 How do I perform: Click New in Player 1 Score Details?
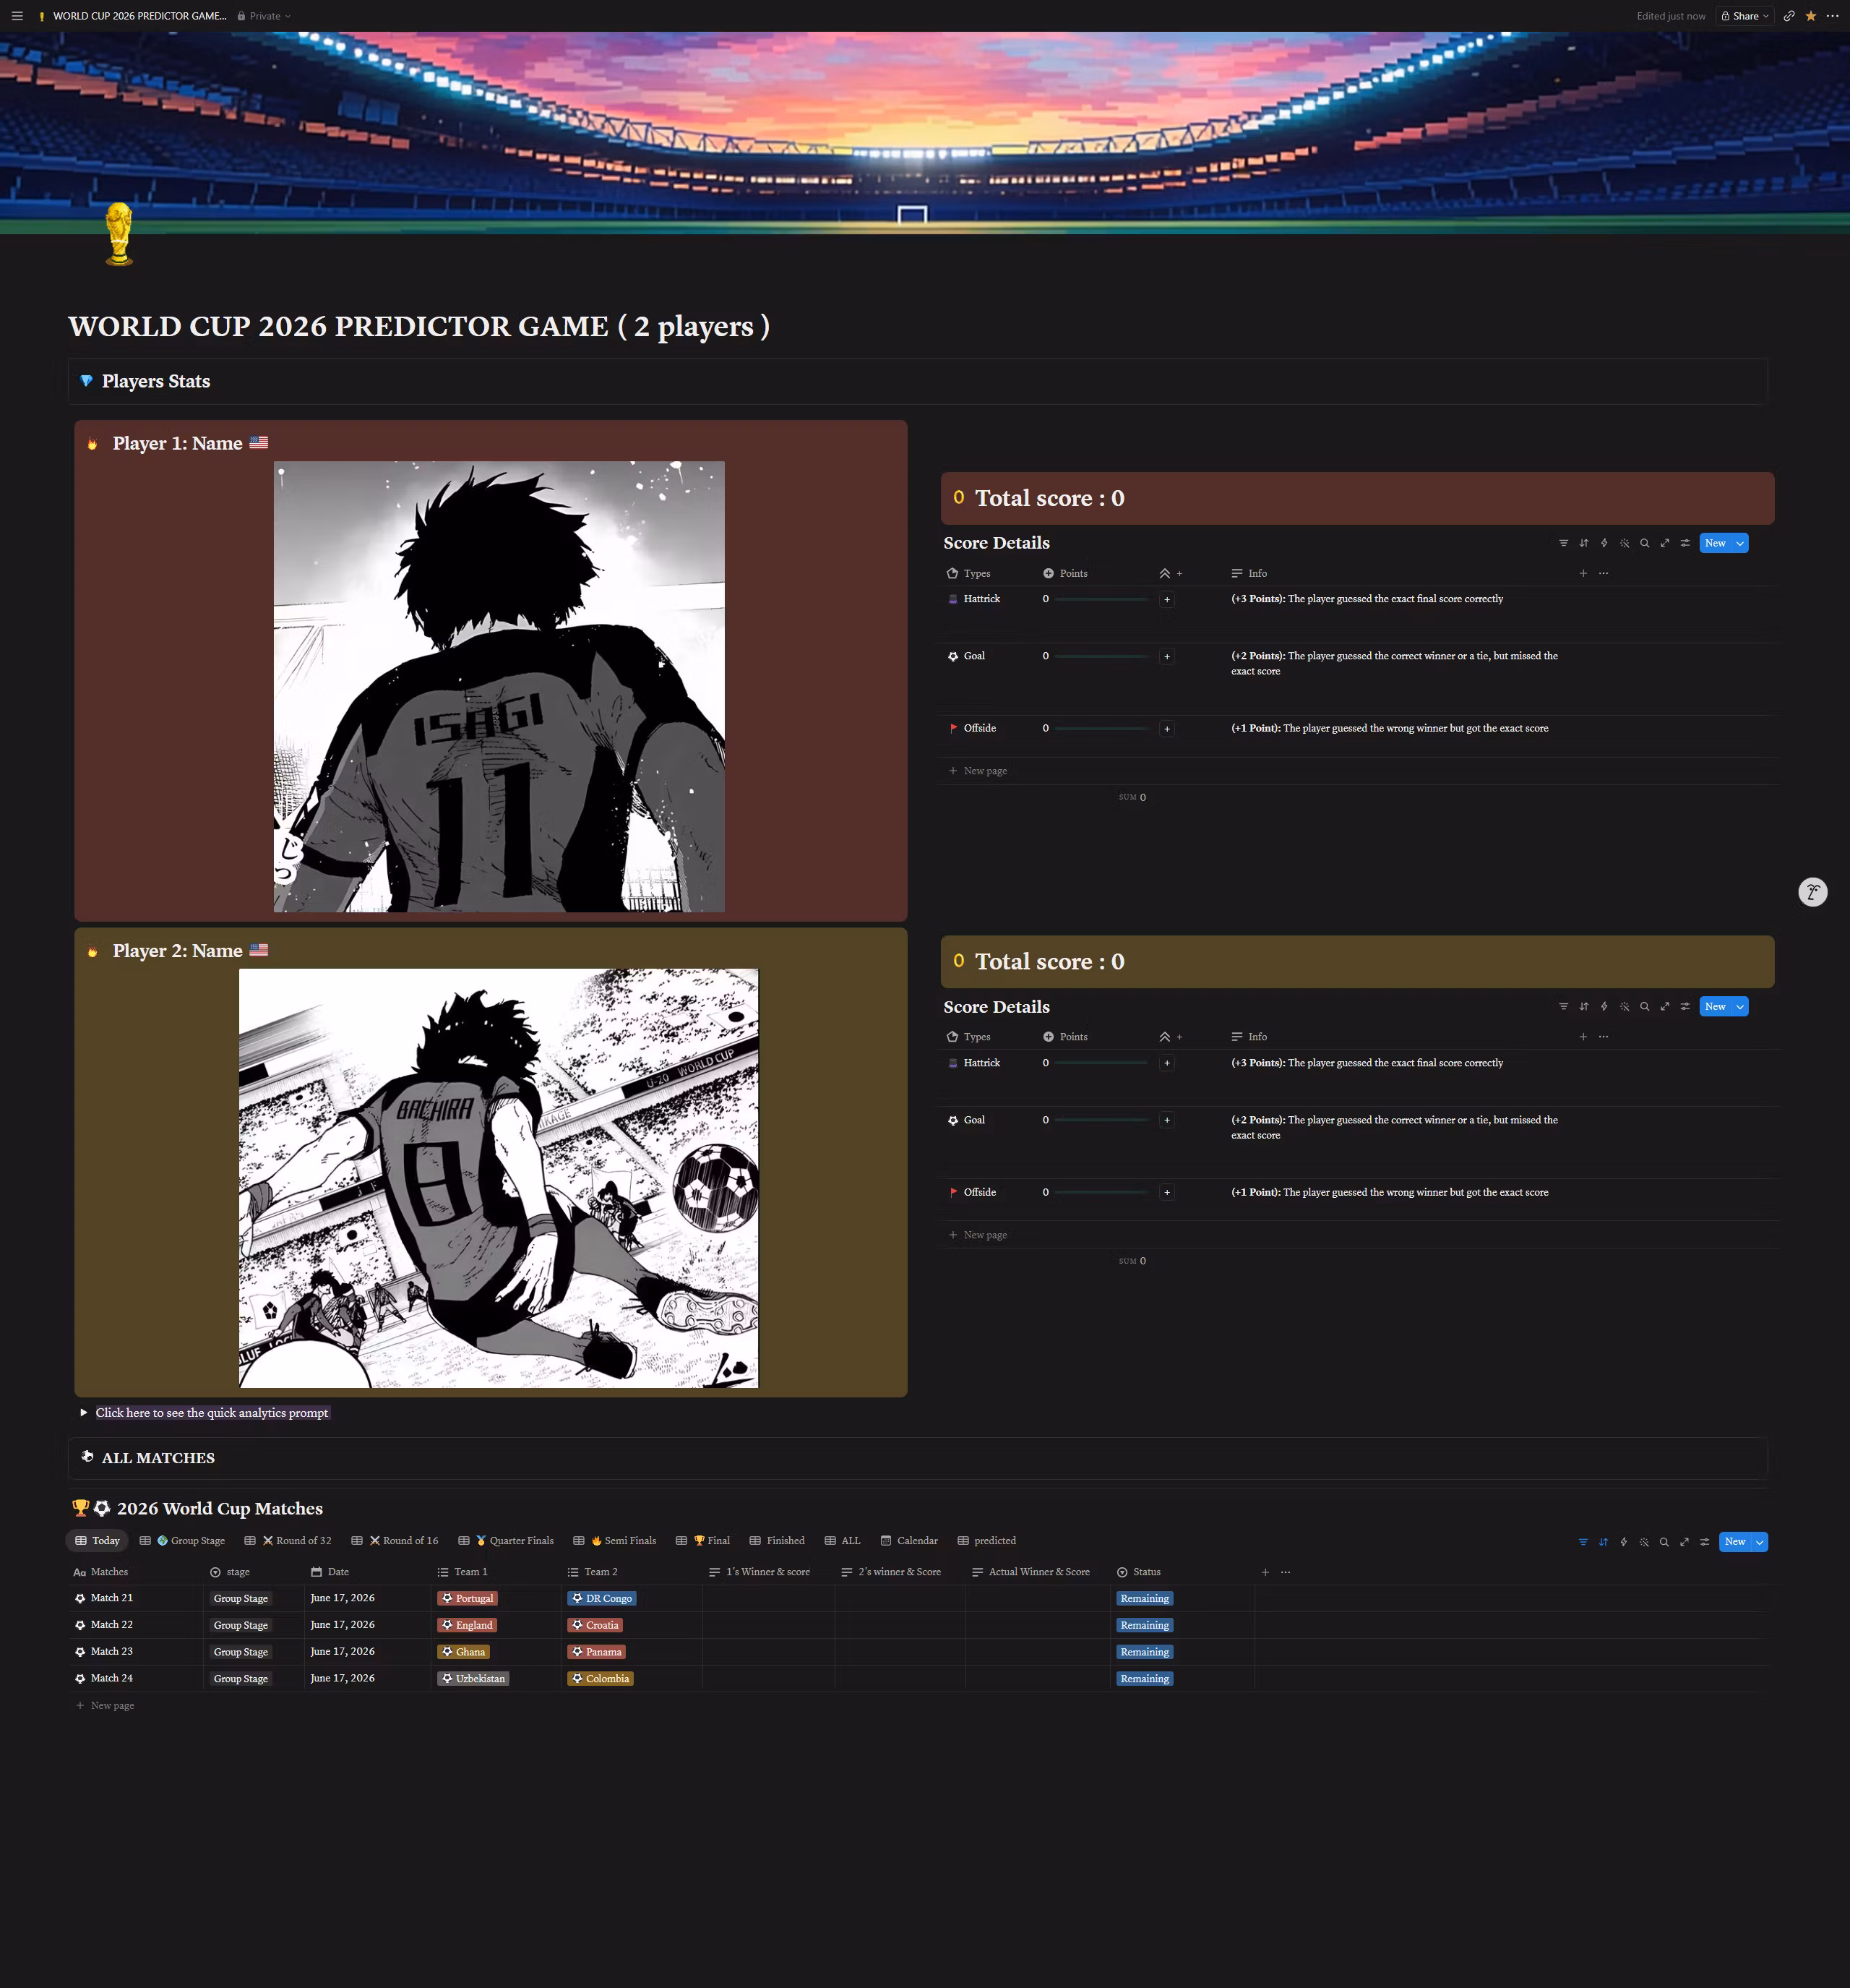pos(1715,543)
